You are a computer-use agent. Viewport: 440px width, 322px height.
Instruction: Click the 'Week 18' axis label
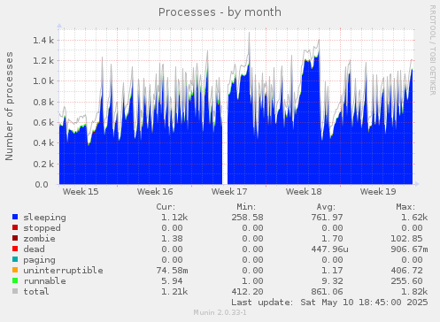pyautogui.click(x=304, y=192)
